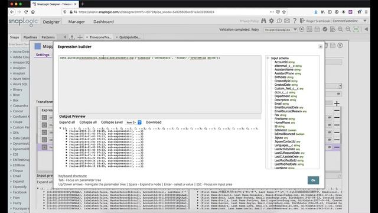Click Download in Output Preview
The width and height of the screenshot is (378, 213).
coord(154,122)
